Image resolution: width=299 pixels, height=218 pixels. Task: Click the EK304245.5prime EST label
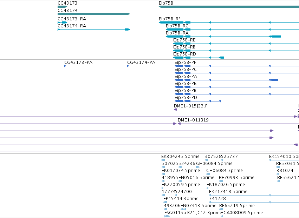[180, 157]
